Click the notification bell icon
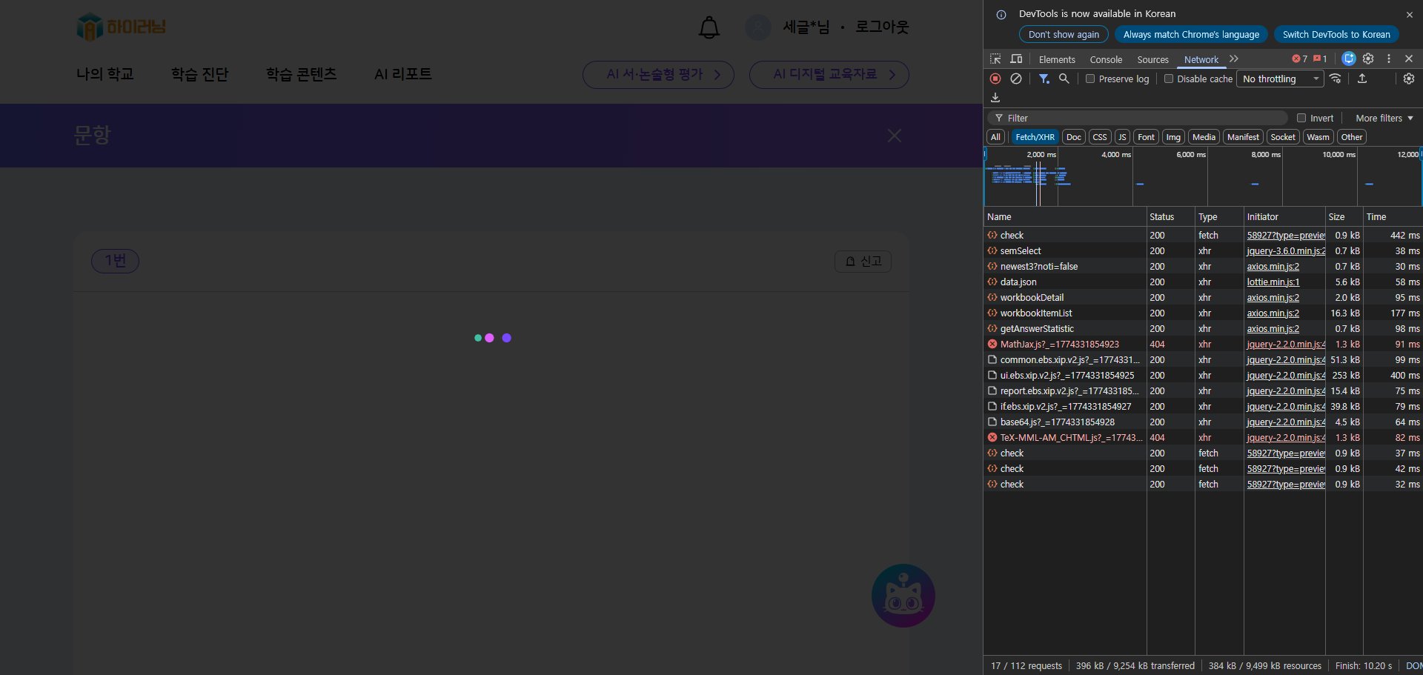The image size is (1423, 675). coord(709,27)
